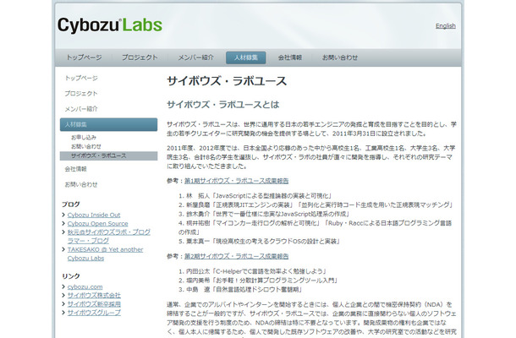
Task: Open 会社情報 in the top navigation bar
Action: 290,57
